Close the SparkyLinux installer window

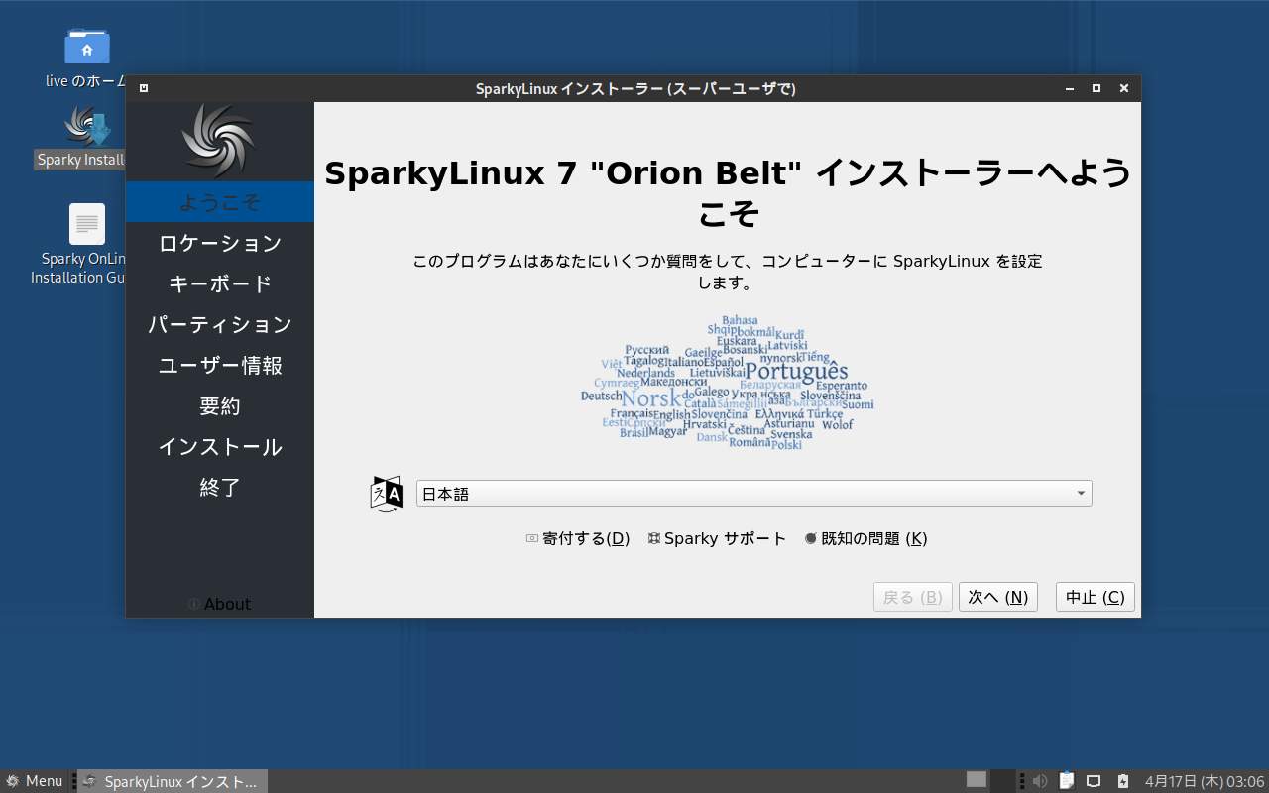click(x=1124, y=88)
